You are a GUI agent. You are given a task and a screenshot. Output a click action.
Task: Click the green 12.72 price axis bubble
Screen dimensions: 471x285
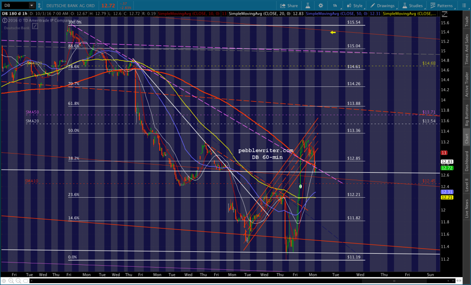[x=447, y=168]
